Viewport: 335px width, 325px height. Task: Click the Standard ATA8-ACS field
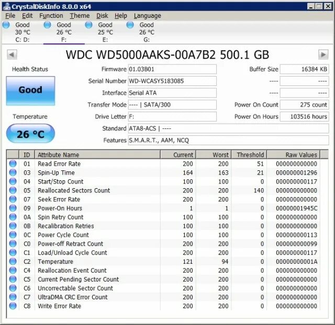click(228, 128)
